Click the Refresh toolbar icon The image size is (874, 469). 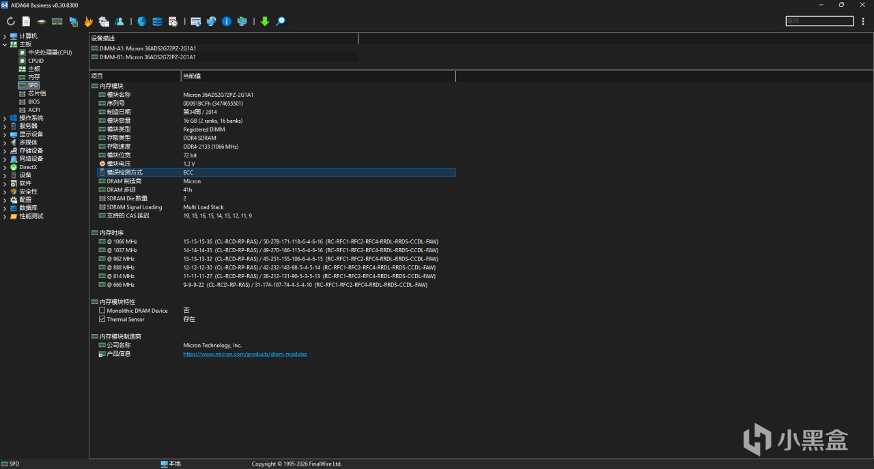(11, 21)
